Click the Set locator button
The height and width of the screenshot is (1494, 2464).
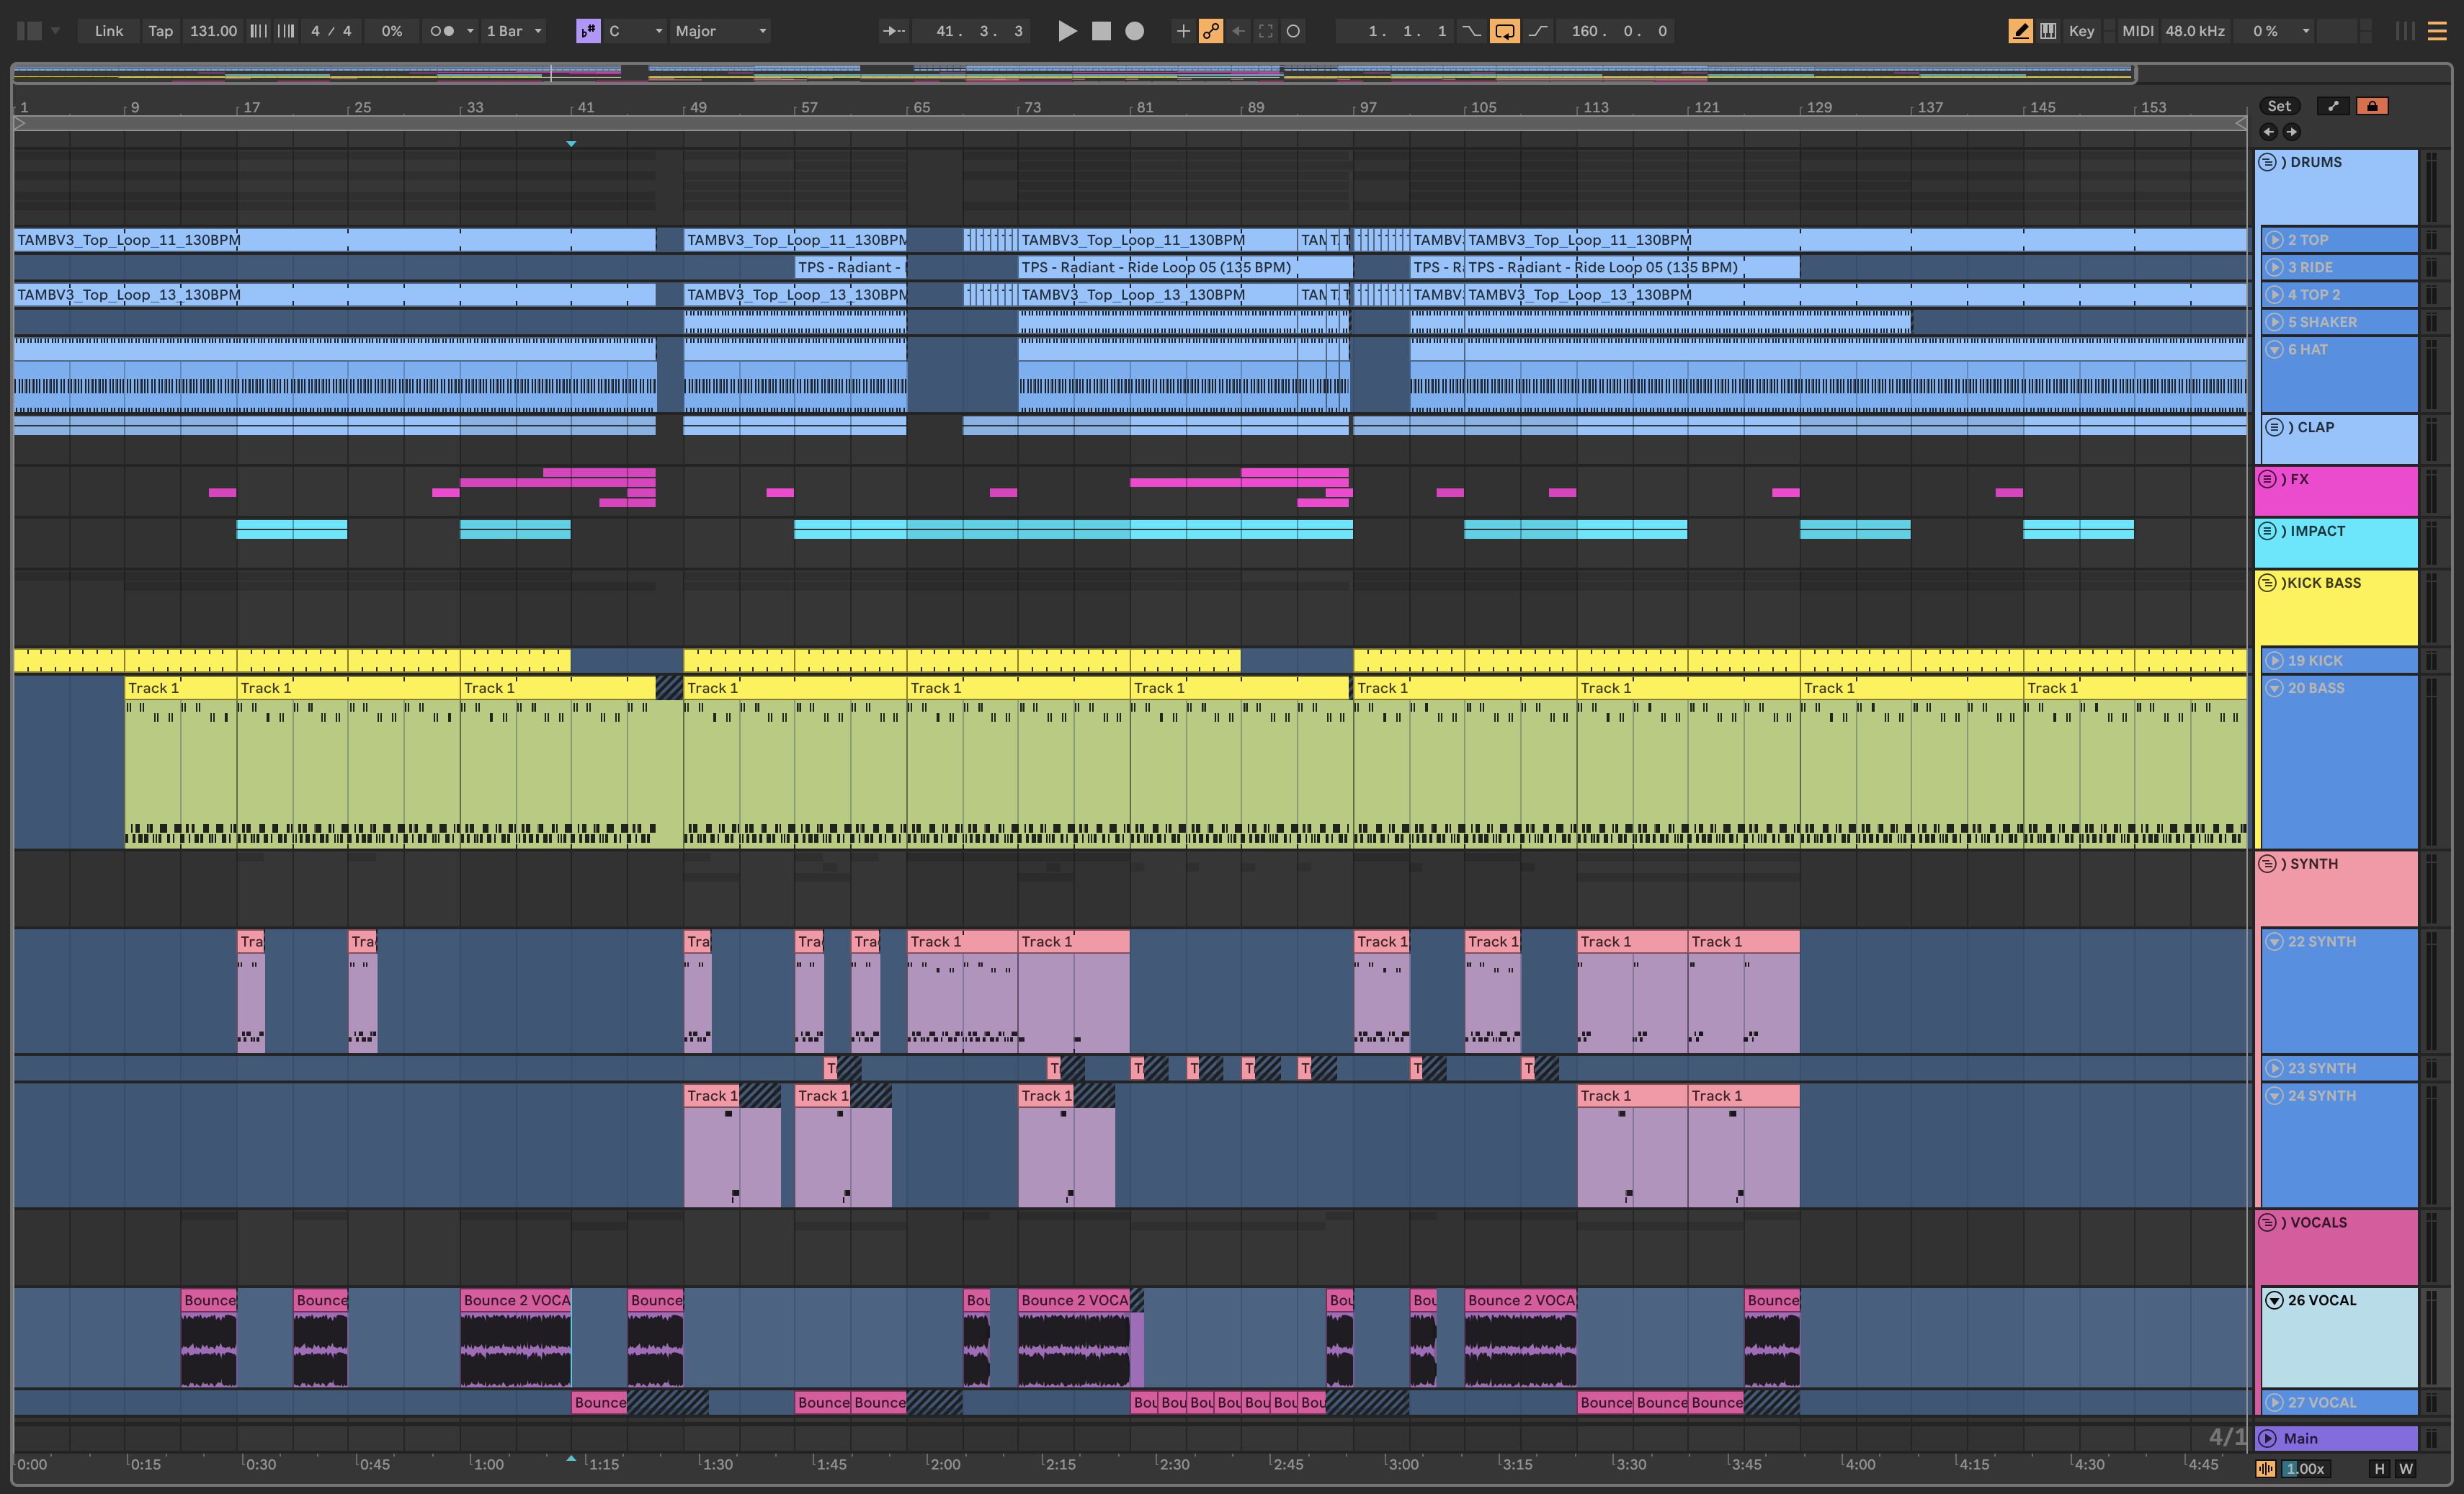click(2279, 106)
